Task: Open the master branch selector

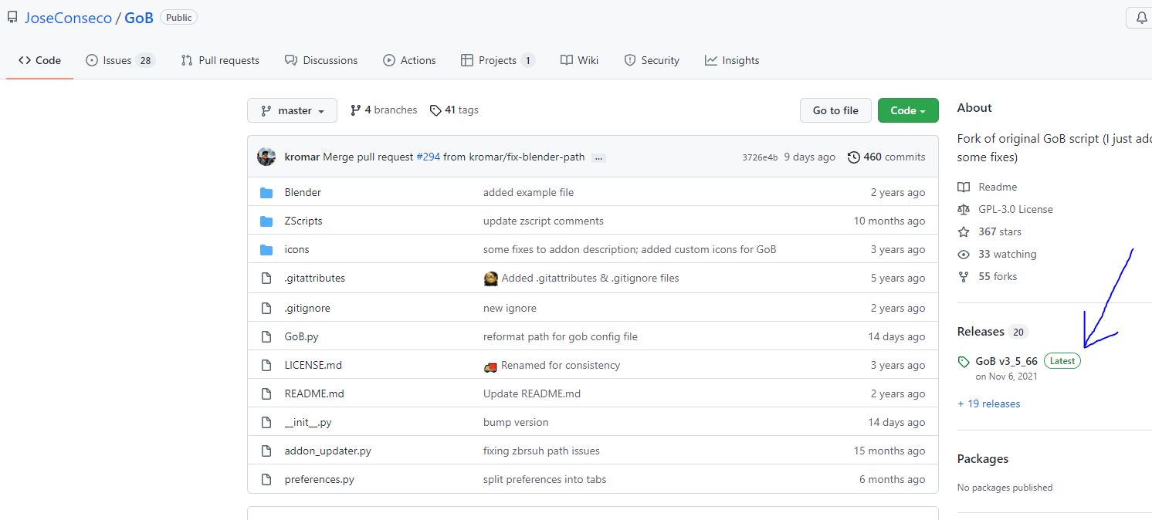Action: click(292, 110)
